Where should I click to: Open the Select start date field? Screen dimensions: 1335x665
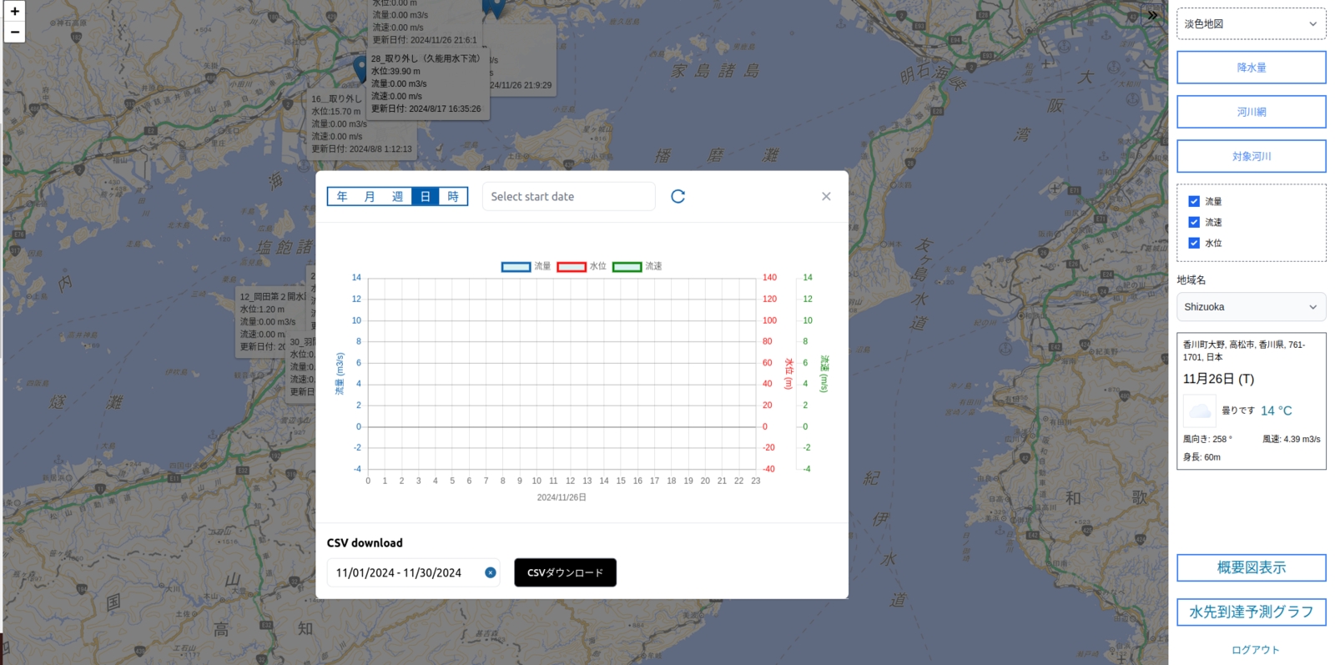click(x=569, y=196)
